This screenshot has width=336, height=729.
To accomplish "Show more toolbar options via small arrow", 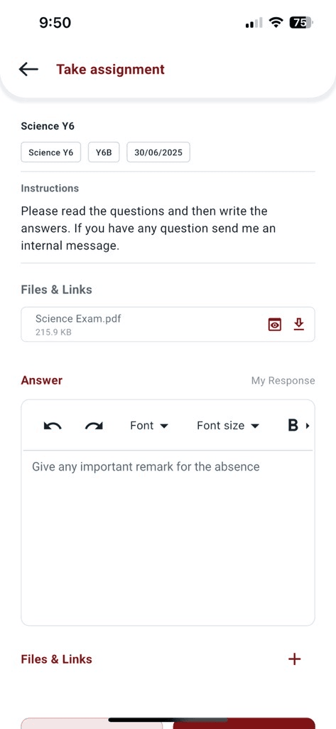I will [307, 426].
